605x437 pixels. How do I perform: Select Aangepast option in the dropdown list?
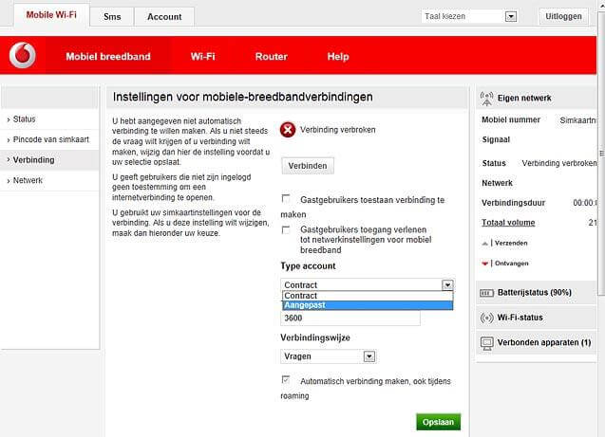[368, 305]
